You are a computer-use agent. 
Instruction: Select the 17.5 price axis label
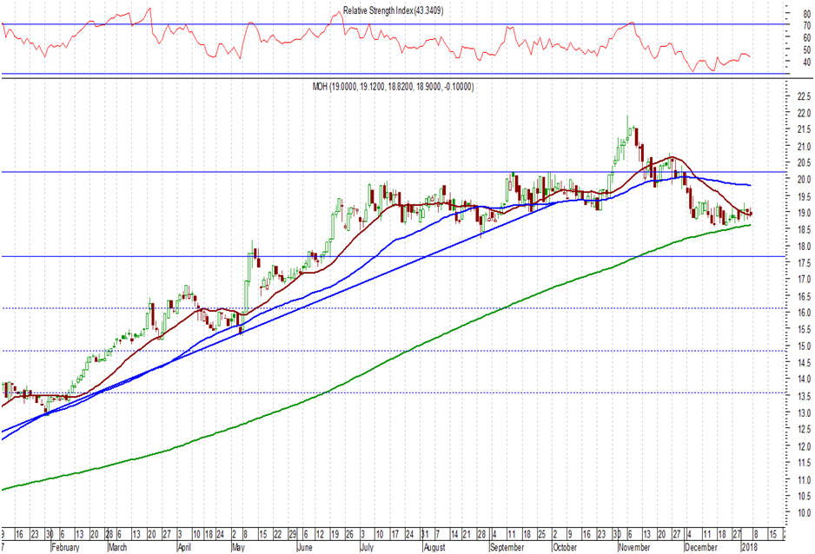tap(804, 263)
